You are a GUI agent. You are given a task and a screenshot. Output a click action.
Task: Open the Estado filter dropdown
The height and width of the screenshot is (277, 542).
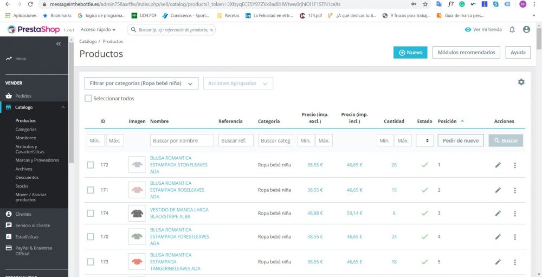click(425, 140)
